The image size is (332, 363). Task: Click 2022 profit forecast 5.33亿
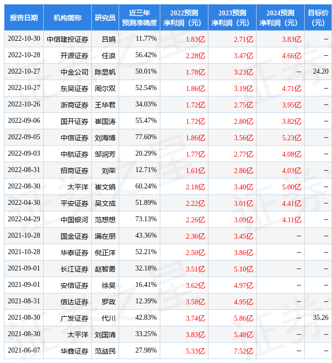[196, 351]
